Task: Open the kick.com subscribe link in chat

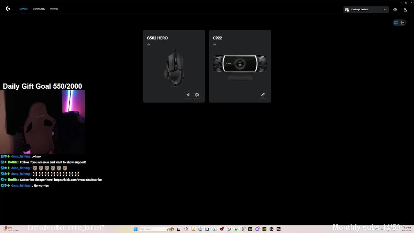Action: (78, 180)
